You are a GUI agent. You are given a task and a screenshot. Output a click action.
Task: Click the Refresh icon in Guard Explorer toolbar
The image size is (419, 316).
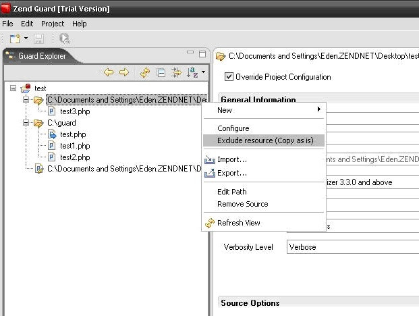[x=145, y=72]
